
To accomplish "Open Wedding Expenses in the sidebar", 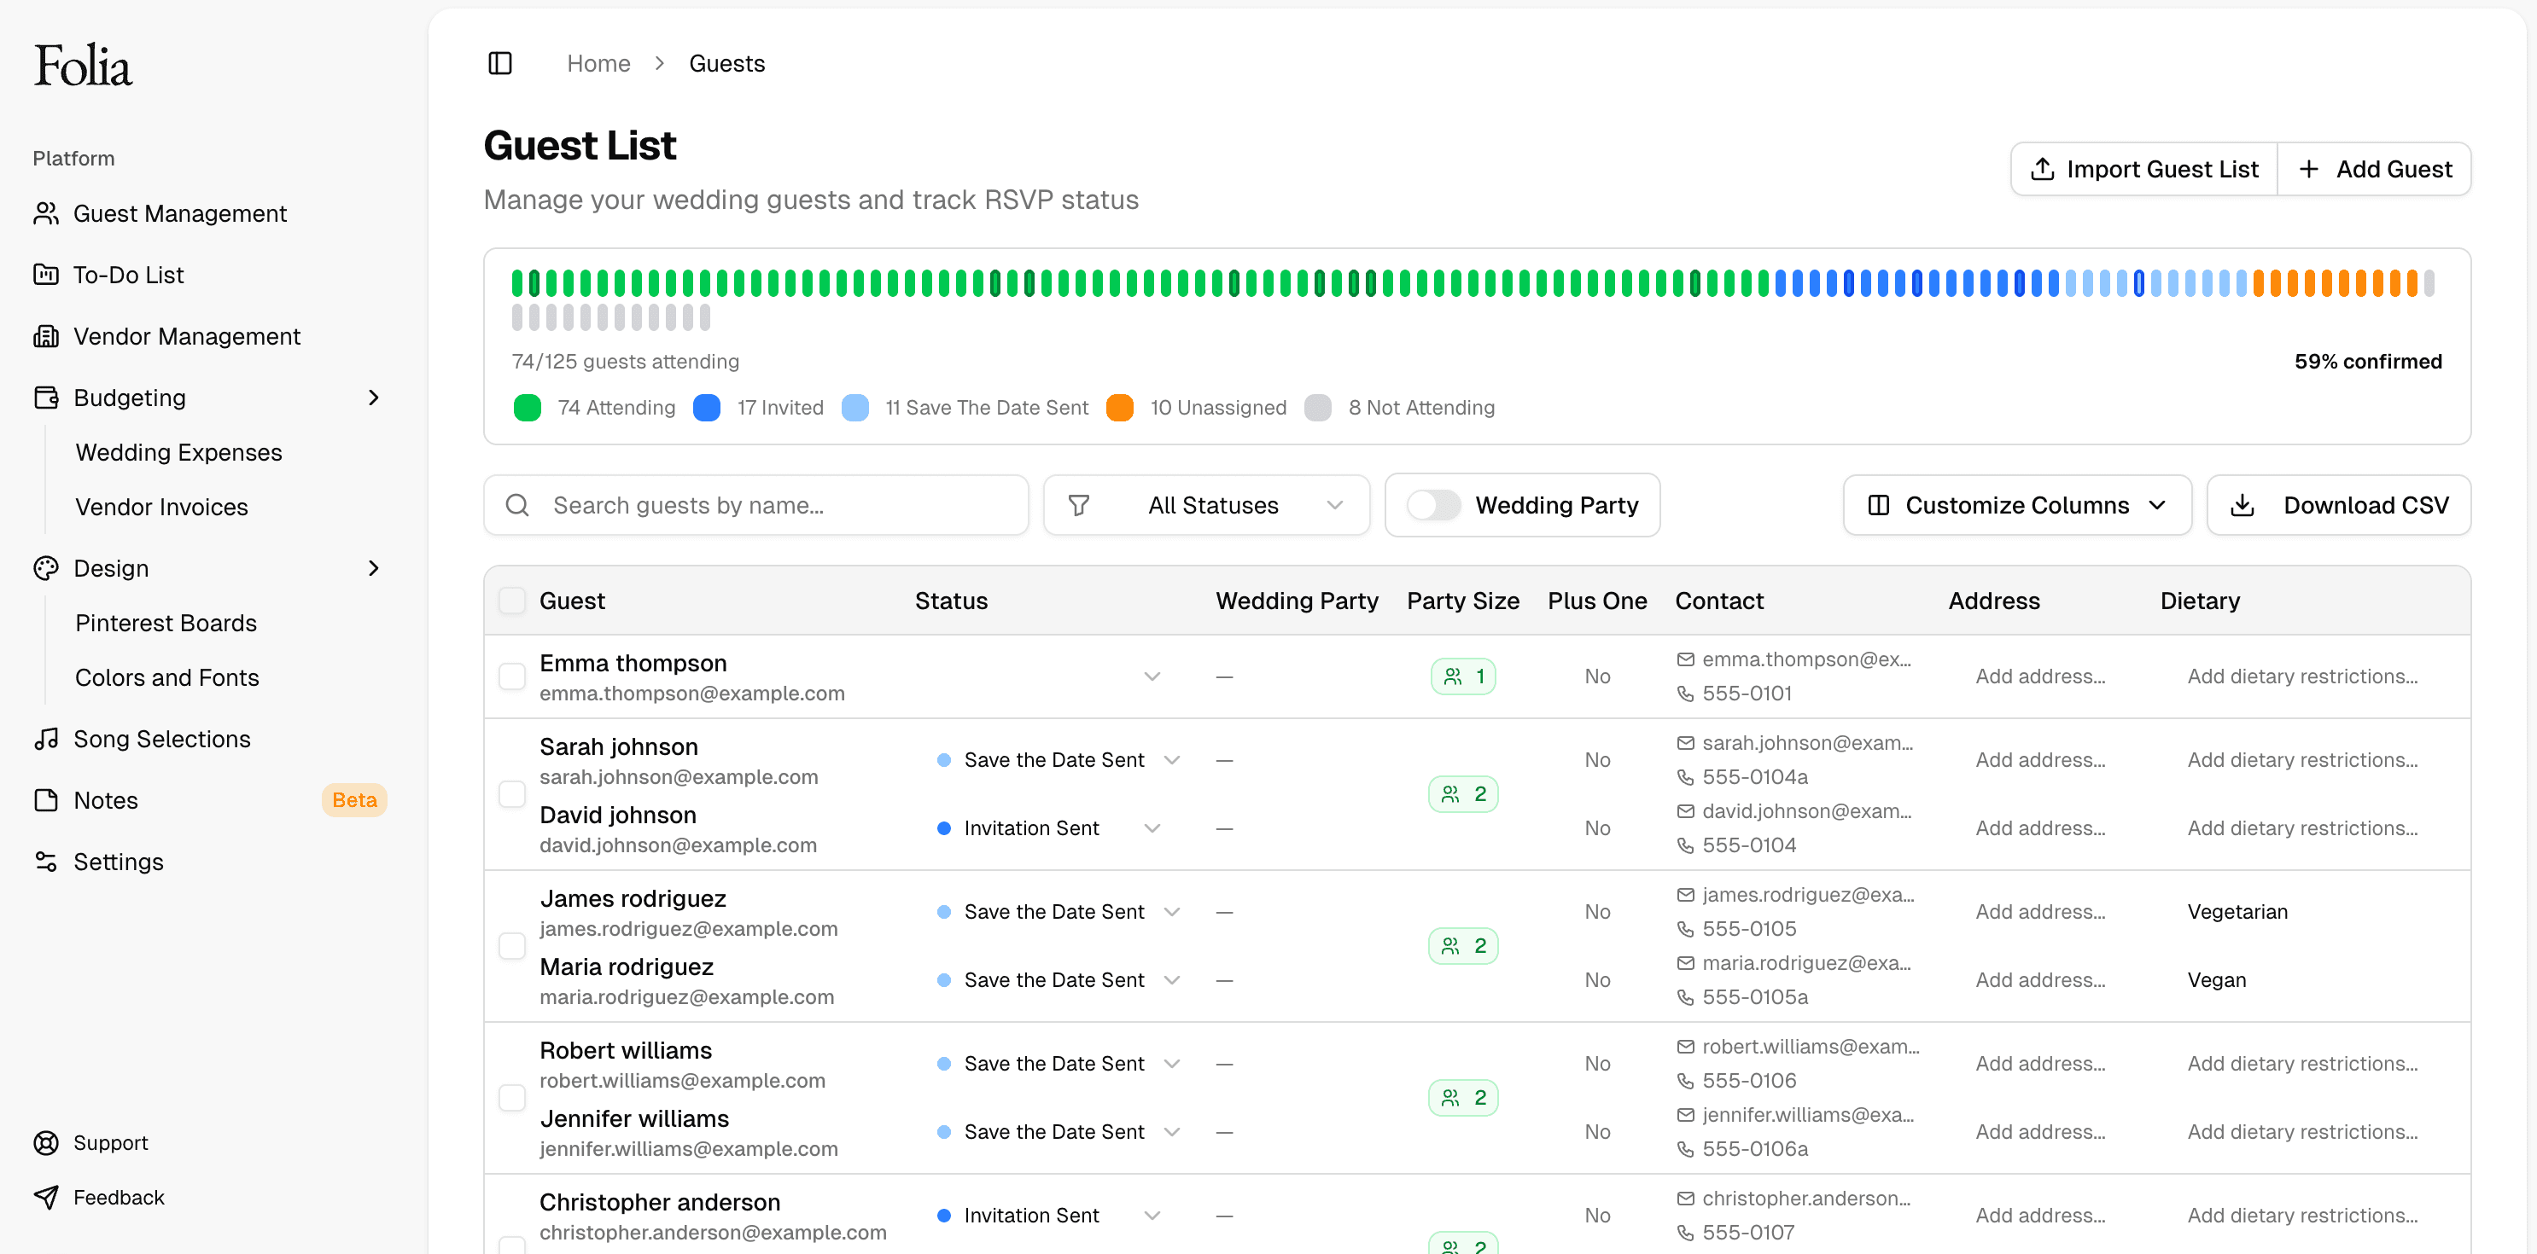I will [178, 452].
